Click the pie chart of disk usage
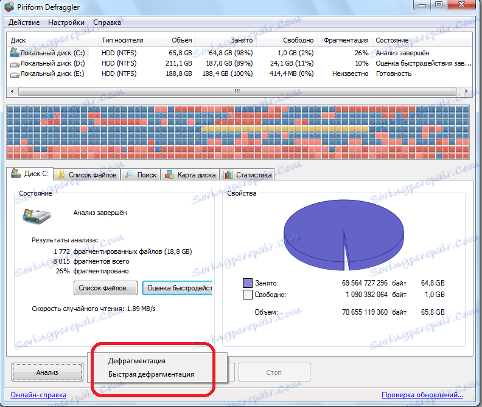The image size is (482, 407). [x=344, y=235]
